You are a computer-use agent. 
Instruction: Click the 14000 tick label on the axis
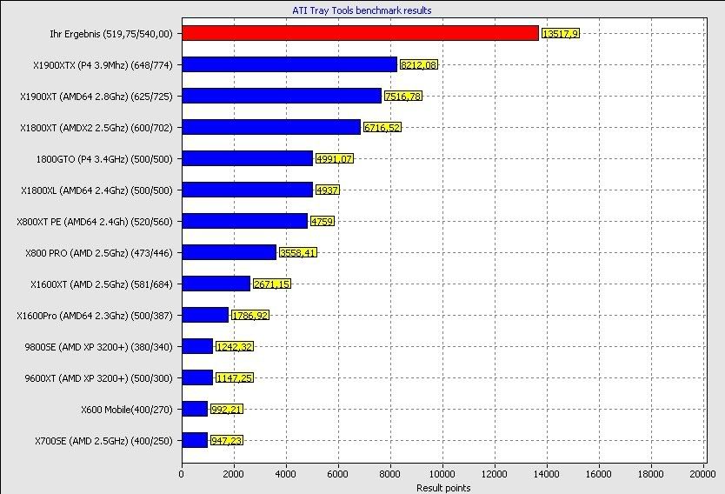pyautogui.click(x=547, y=474)
